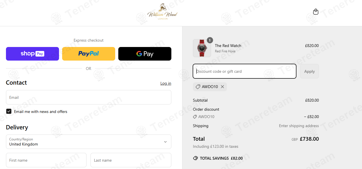Click the Country/Region chevron arrow
Screen dimensions: 362x169
click(x=165, y=142)
